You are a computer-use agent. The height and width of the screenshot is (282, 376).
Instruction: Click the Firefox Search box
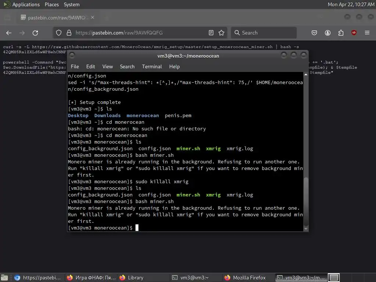264,33
